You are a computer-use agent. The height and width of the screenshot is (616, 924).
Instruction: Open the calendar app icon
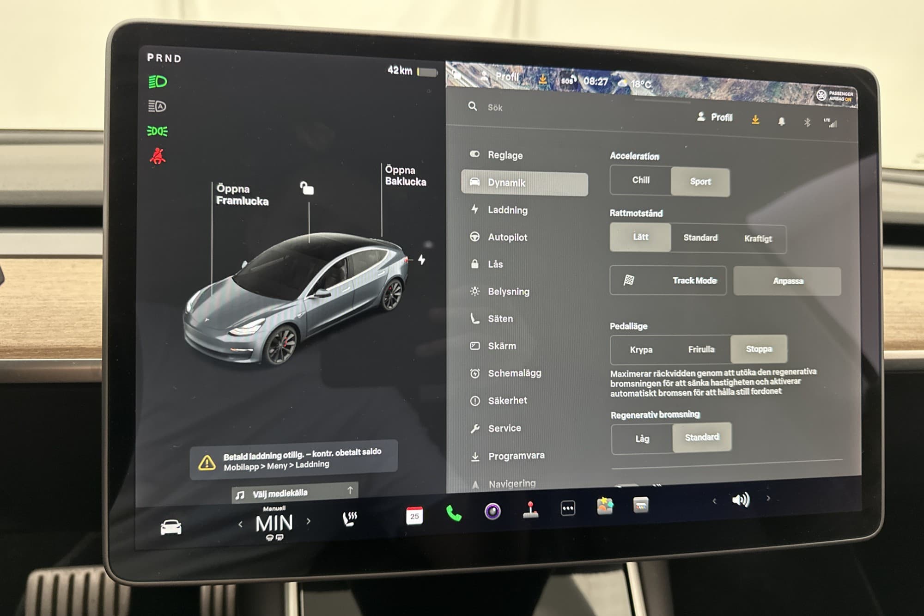coord(414,515)
